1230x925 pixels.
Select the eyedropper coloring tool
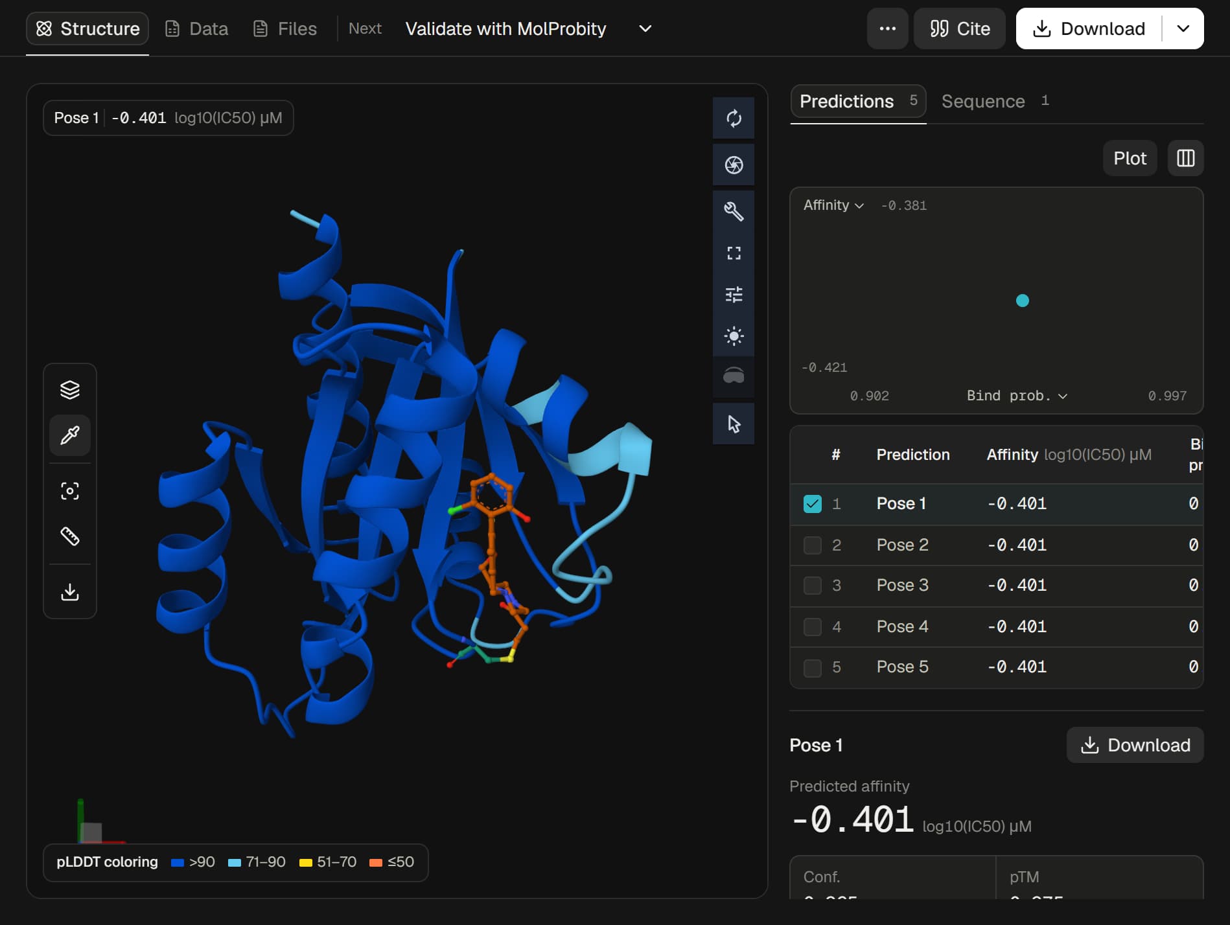[x=70, y=435]
